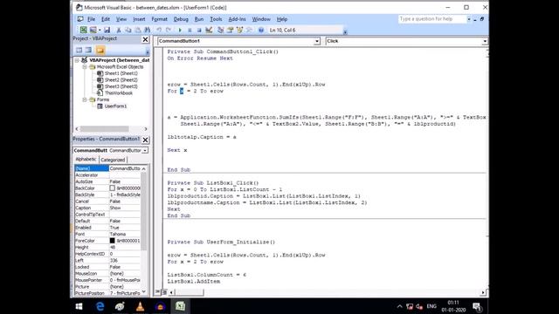Open Properties object selector dropdown
This screenshot has width=559, height=314.
pyautogui.click(x=145, y=151)
